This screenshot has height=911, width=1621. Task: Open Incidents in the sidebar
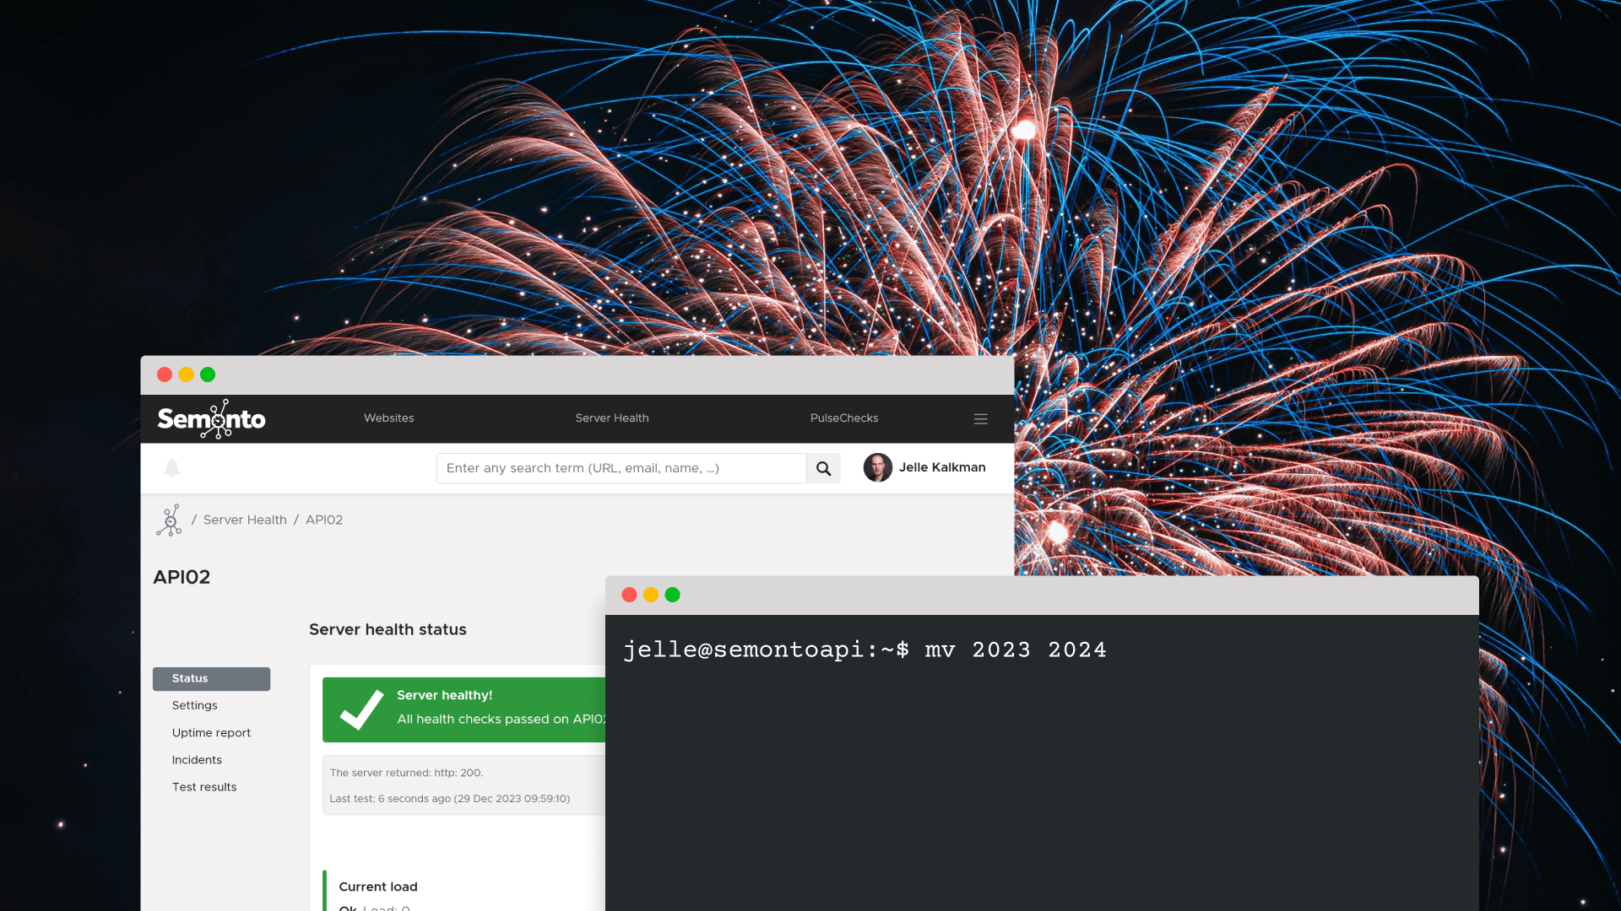[197, 760]
